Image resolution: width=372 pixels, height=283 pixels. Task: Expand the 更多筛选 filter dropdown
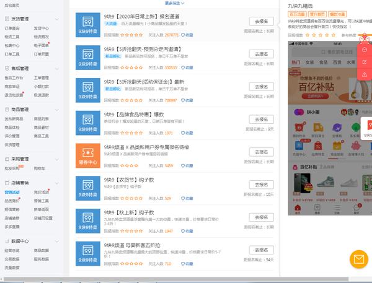click(x=174, y=3)
